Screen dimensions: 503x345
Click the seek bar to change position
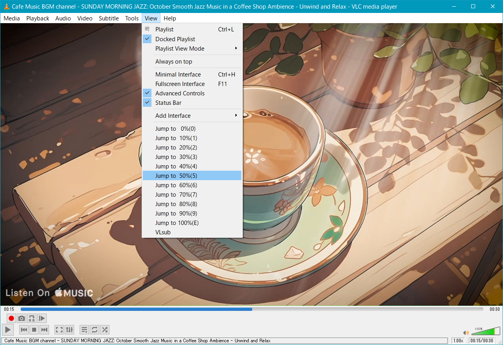(x=252, y=309)
